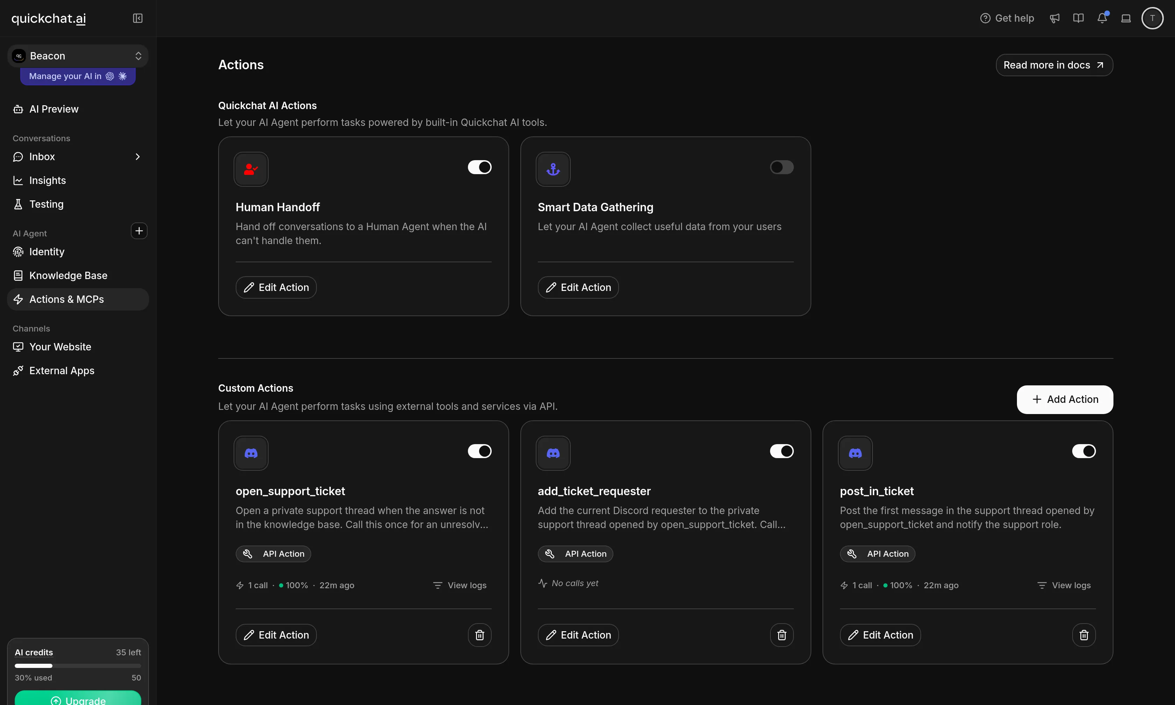The height and width of the screenshot is (705, 1175).
Task: View logs for open_support_ticket
Action: pos(460,585)
